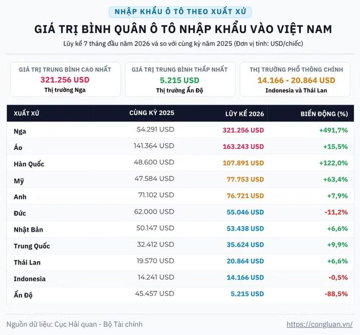360x335 pixels.
Task: Select the Hàn Quốc row label
Action: click(29, 164)
